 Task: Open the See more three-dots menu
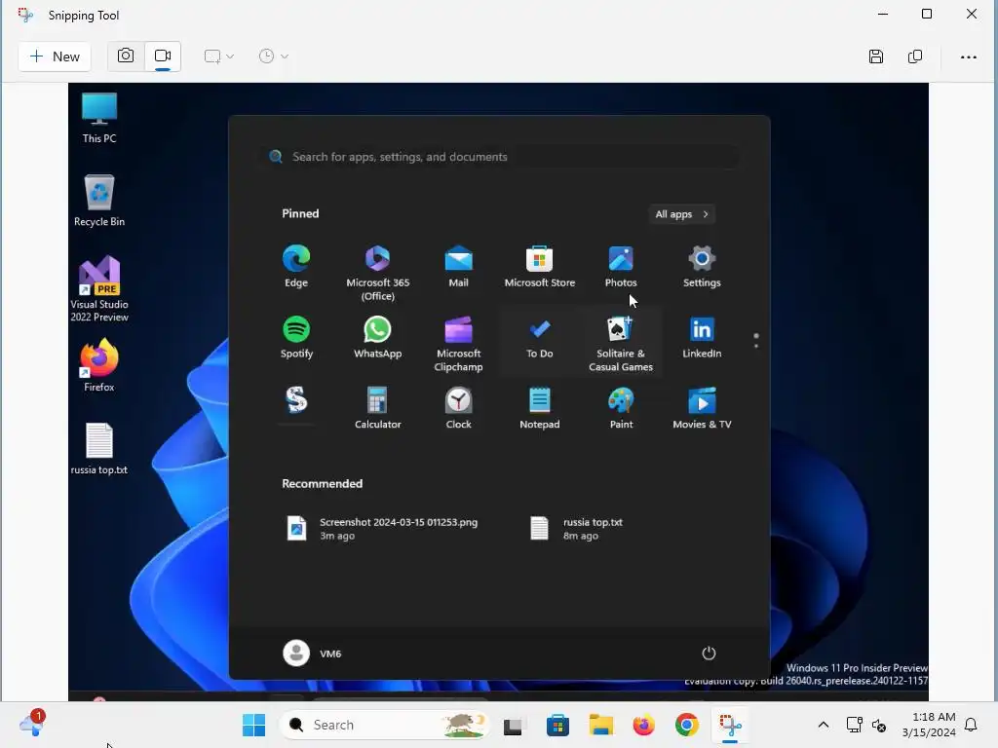pos(968,56)
